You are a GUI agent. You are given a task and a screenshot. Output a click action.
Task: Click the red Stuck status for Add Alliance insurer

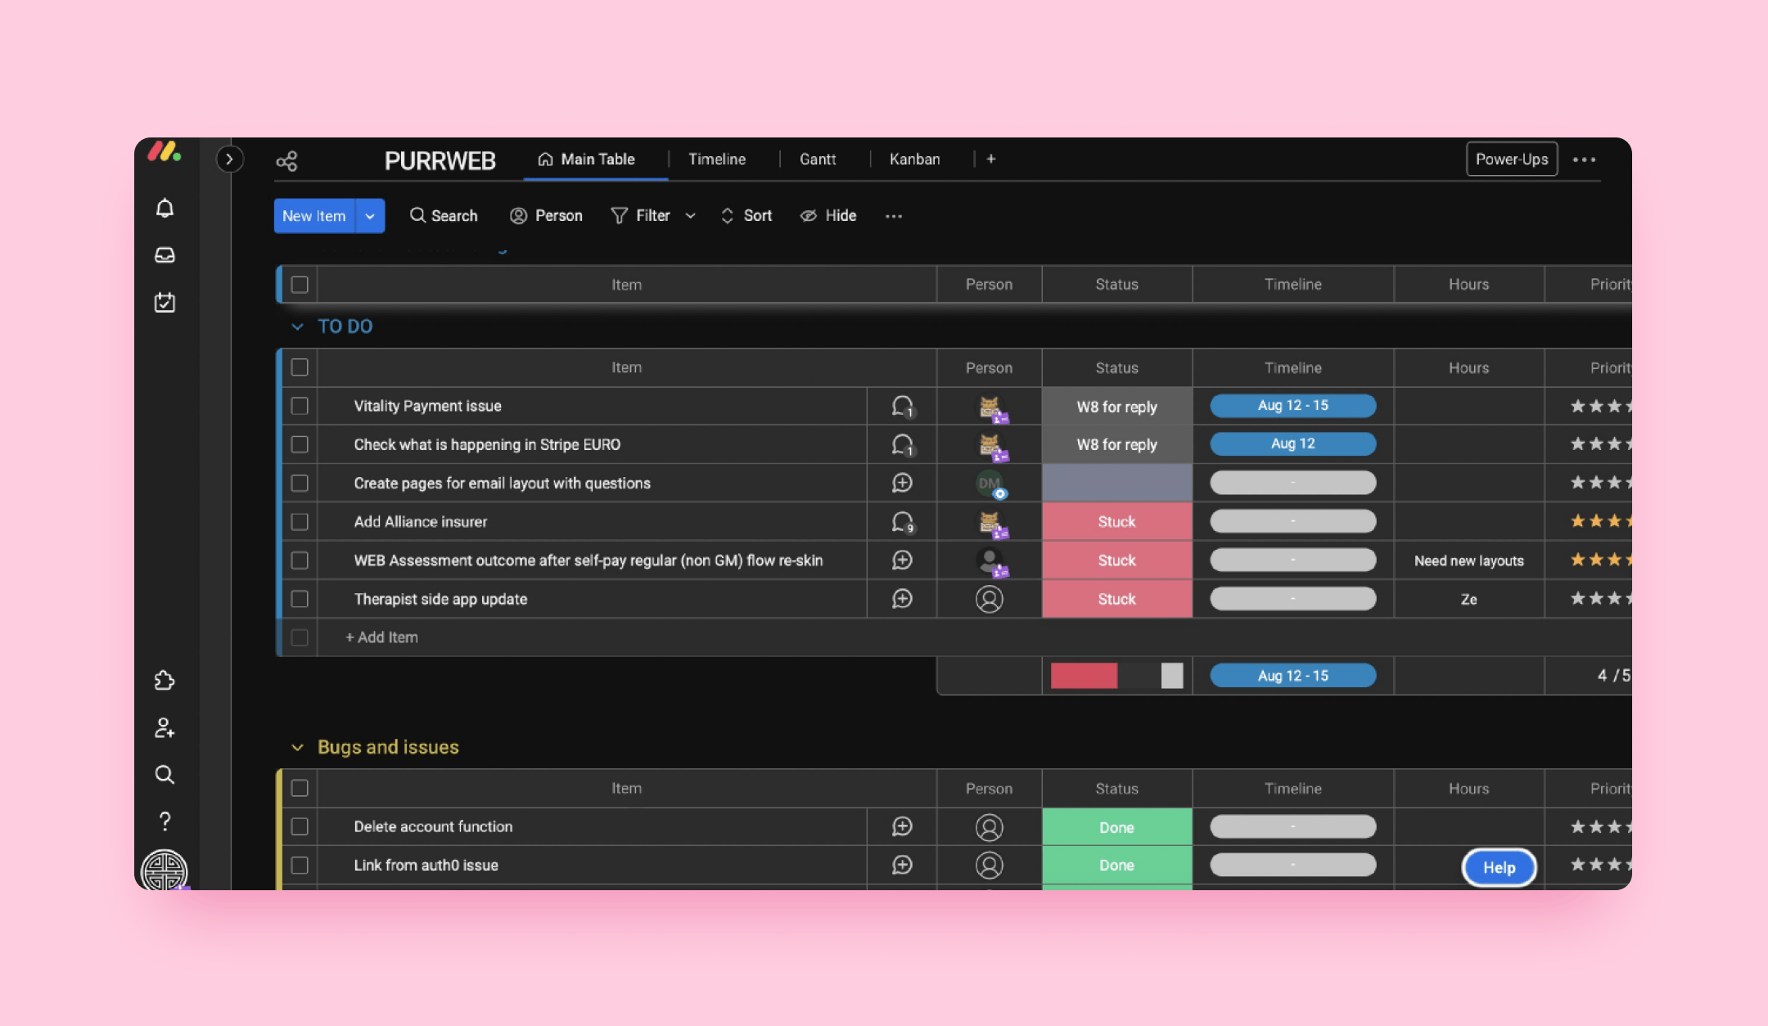click(1116, 522)
